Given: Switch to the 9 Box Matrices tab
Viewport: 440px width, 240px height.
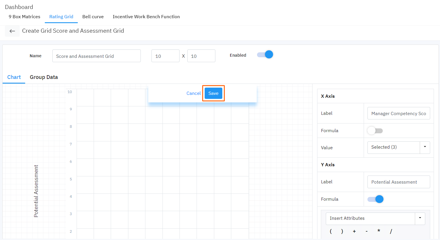Looking at the screenshot, I should click(x=24, y=16).
